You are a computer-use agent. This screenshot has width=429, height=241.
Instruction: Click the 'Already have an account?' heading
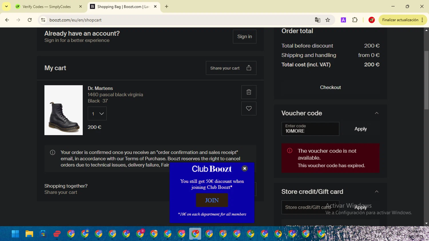click(82, 33)
